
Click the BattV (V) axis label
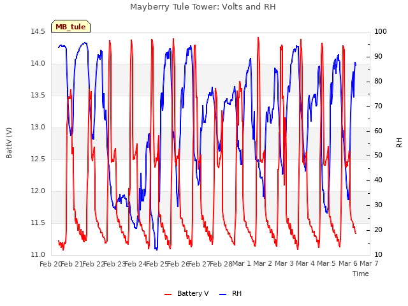coord(9,143)
